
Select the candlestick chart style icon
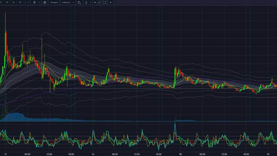(x=34, y=3)
